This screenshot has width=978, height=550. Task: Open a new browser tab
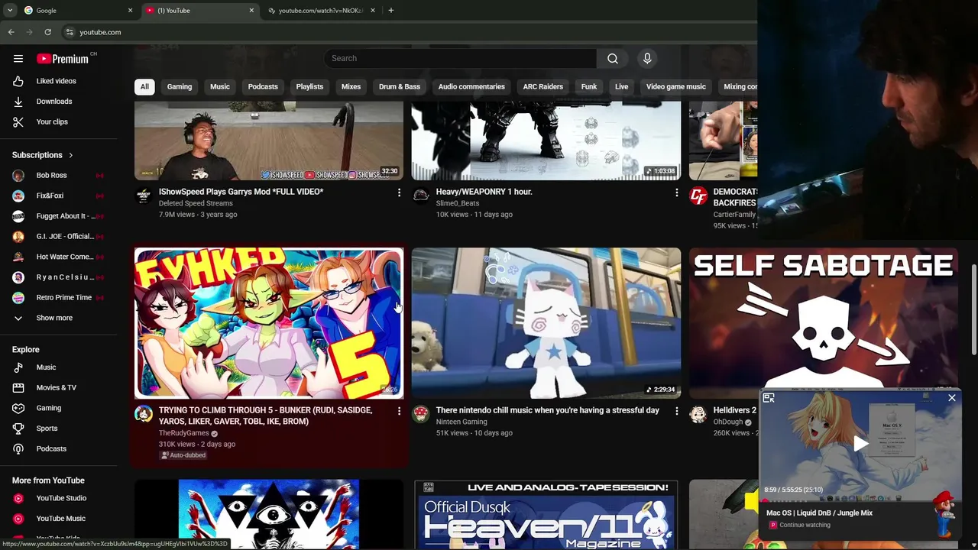[391, 11]
